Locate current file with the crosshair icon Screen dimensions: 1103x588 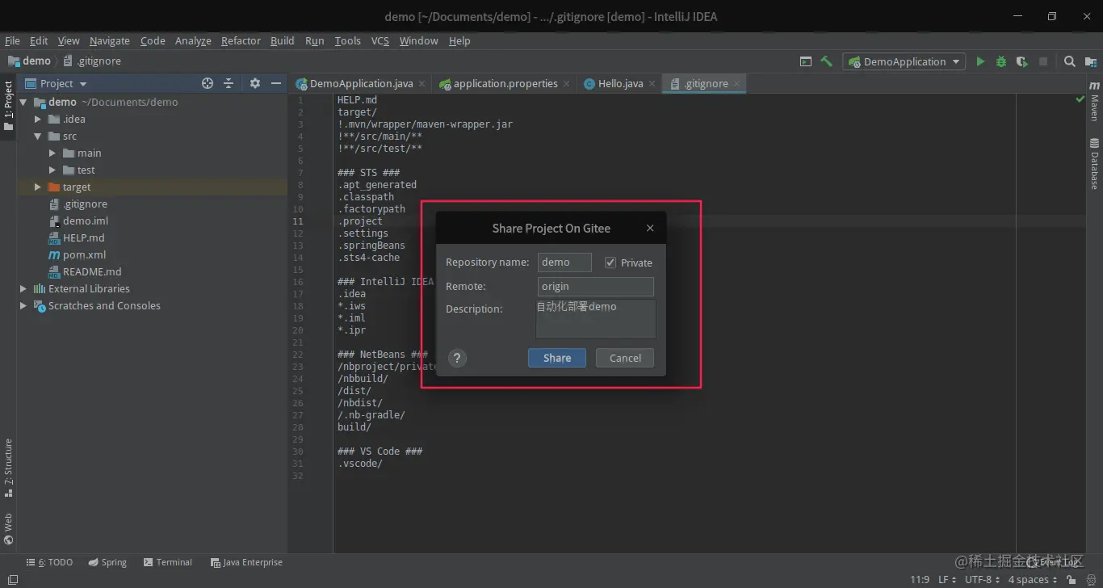point(208,83)
